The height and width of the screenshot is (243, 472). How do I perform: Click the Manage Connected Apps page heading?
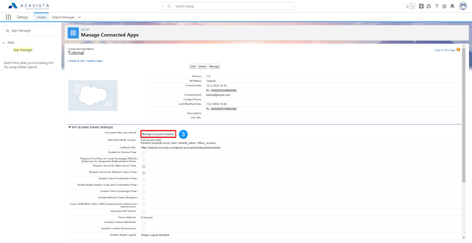tap(110, 35)
